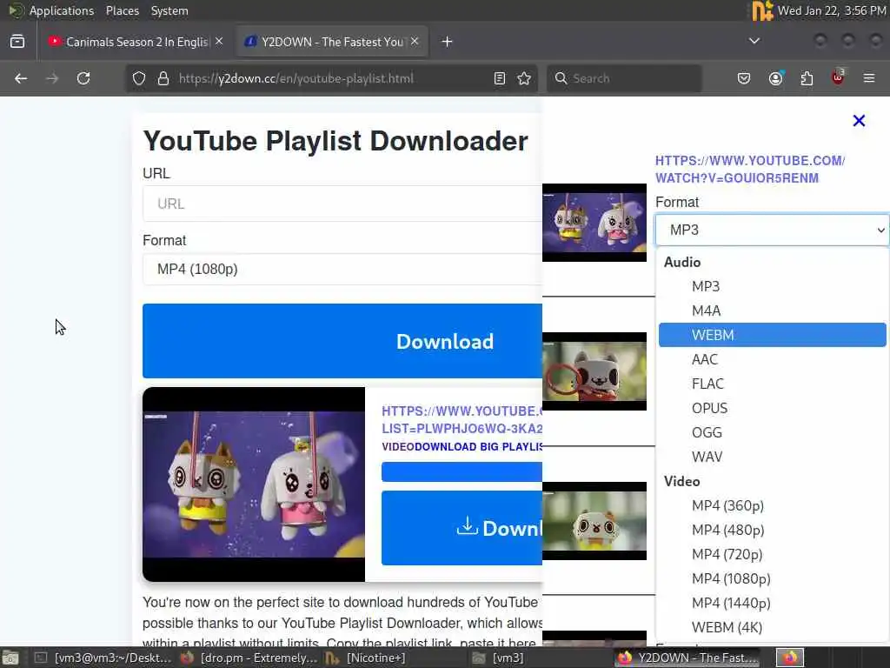Open the MP4 (1080p) format dropdown

point(342,270)
